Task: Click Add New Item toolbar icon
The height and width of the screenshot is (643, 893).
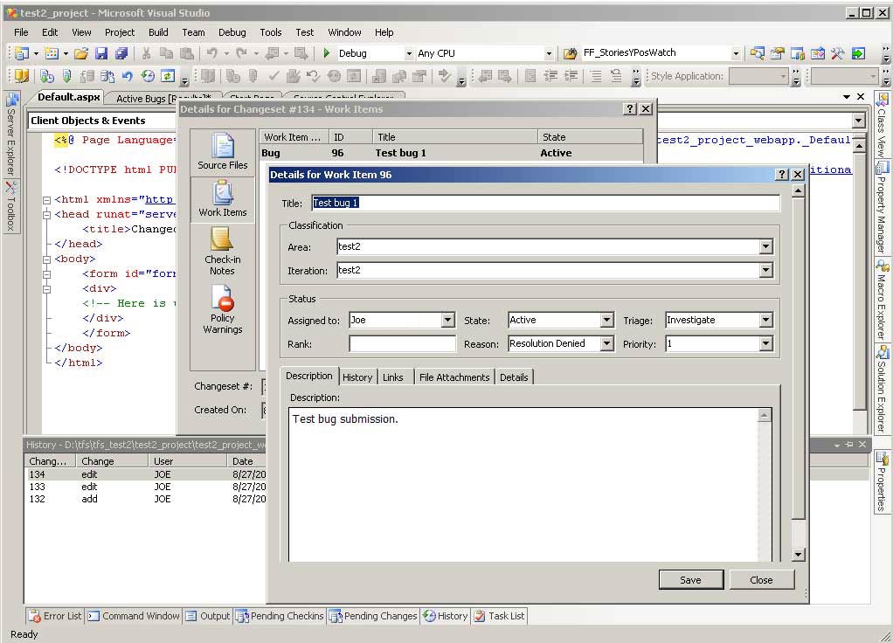Action: coord(52,53)
